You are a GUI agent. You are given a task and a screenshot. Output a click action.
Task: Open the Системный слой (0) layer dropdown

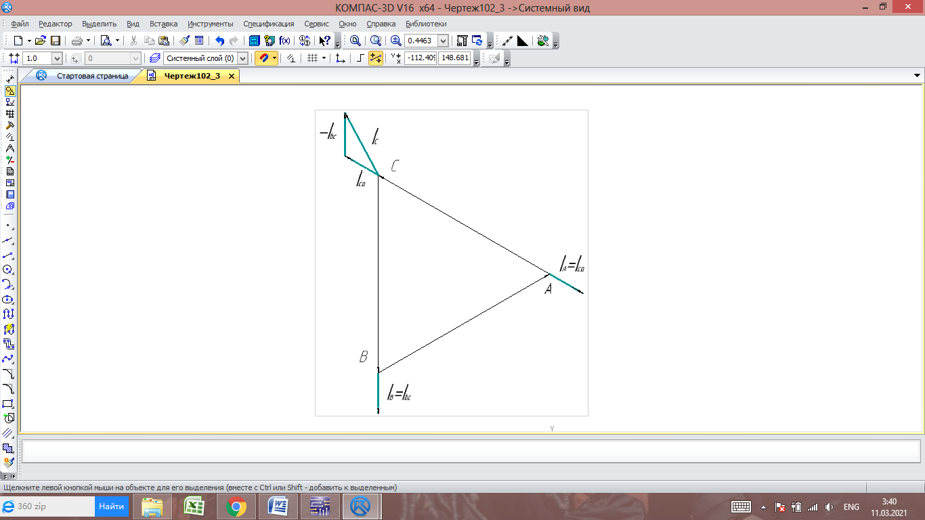[242, 58]
